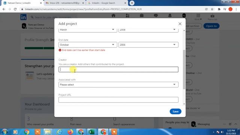
Task: Click the volume speaker tray icon
Action: pyautogui.click(x=222, y=132)
